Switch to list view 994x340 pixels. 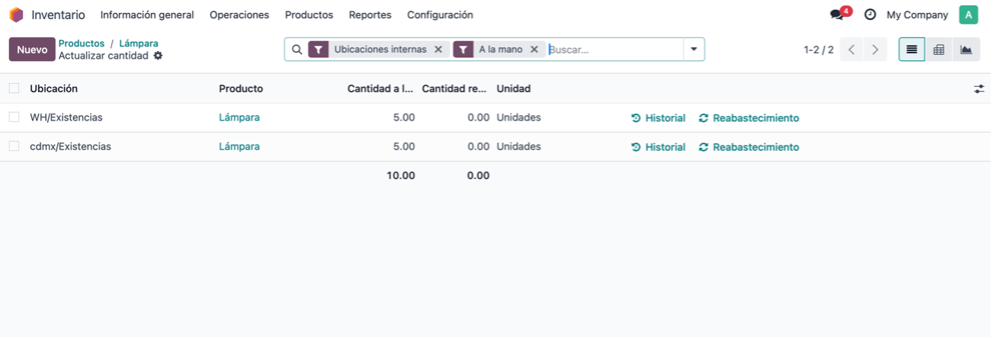[912, 50]
